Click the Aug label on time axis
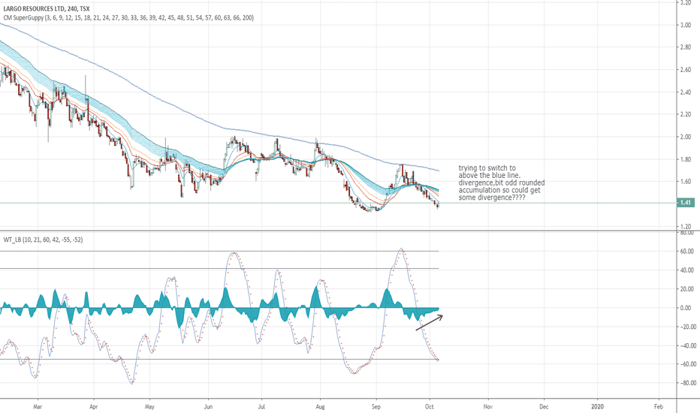The height and width of the screenshot is (413, 700). 320,407
